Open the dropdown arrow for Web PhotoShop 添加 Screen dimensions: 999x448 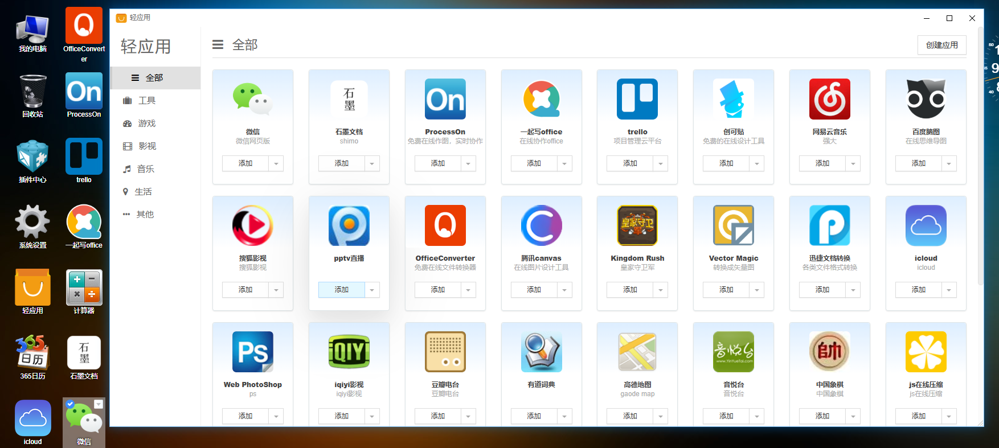276,416
